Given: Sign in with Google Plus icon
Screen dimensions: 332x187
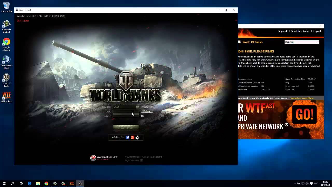Looking at the screenshot, I should pyautogui.click(x=132, y=138).
